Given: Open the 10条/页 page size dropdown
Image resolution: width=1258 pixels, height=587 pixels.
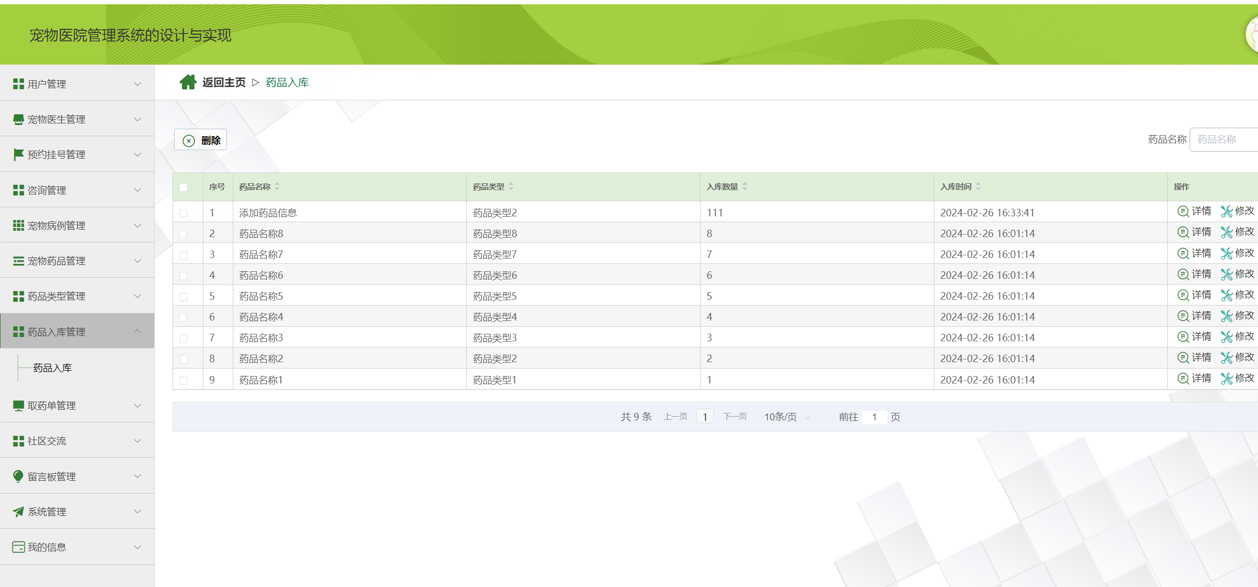Looking at the screenshot, I should 788,417.
